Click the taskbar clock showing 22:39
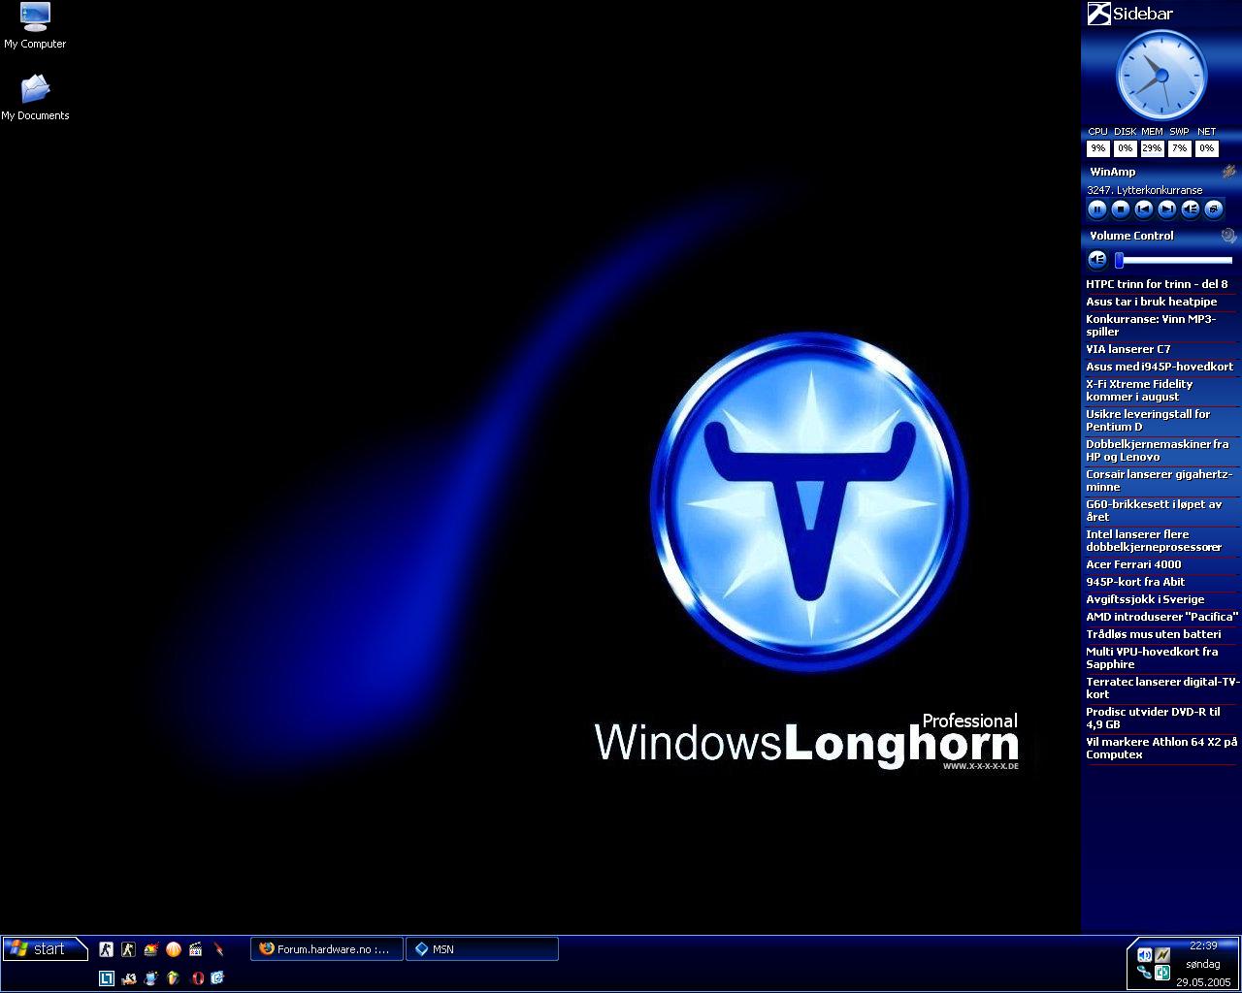 [x=1203, y=945]
